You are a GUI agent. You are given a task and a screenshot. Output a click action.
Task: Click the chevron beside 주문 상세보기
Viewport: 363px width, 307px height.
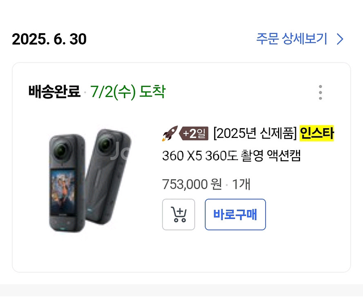click(340, 39)
